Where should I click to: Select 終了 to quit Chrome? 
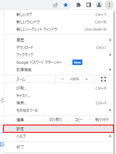[59, 147]
